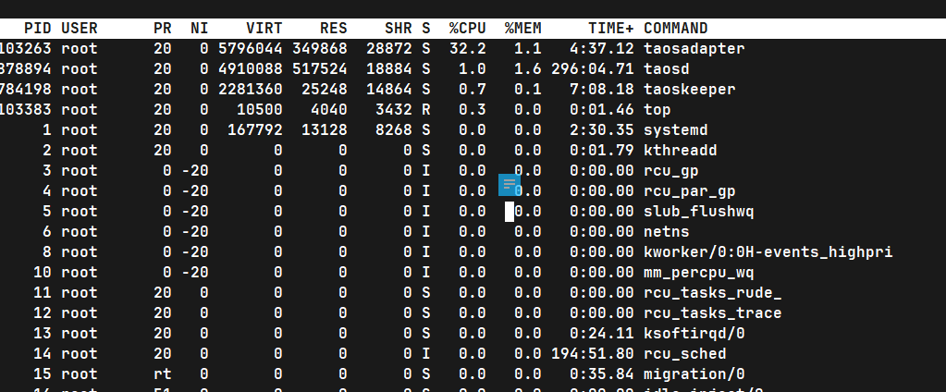Screen dimensions: 946x392
Task: Click the kworker/0:0H-events_highpri command
Action: coord(768,252)
